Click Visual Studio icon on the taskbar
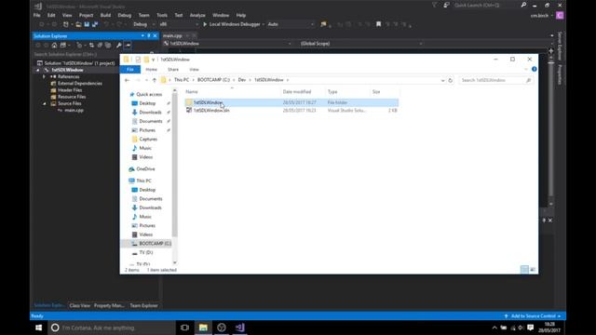Viewport: 596px width, 335px height. [x=240, y=328]
